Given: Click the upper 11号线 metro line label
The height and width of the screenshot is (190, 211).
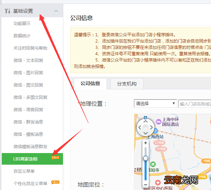Looking at the screenshot, I should (159, 142).
